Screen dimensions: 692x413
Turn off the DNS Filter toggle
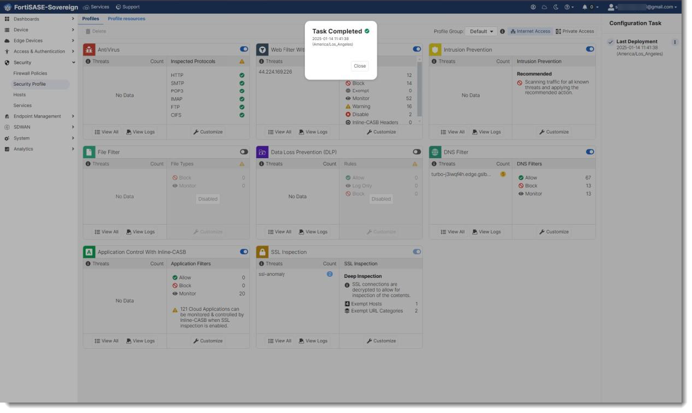click(590, 152)
